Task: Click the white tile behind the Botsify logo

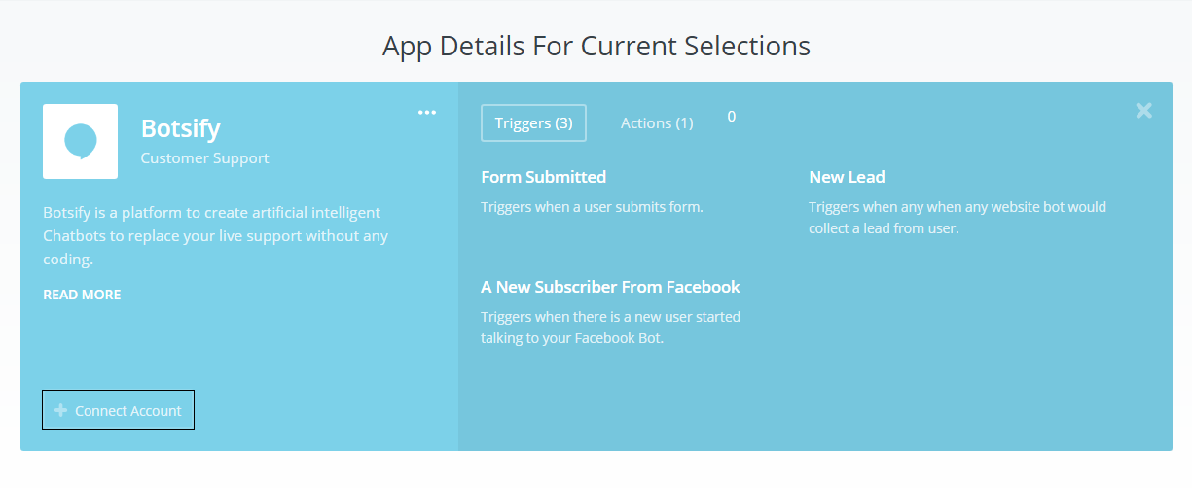Action: [81, 141]
